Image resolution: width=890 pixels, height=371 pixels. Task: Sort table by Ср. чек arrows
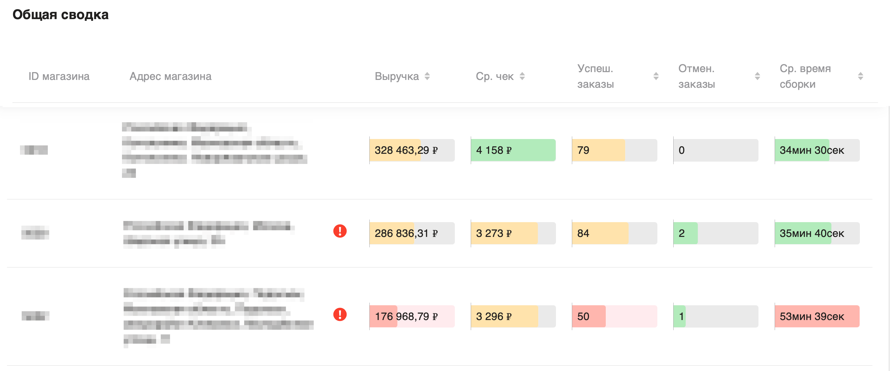[x=522, y=76]
